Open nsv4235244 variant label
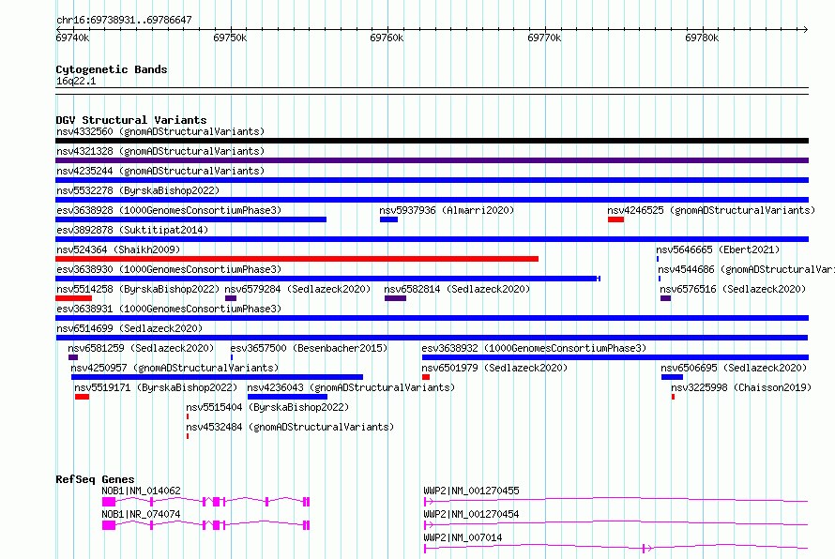The height and width of the screenshot is (559, 835). 160,171
